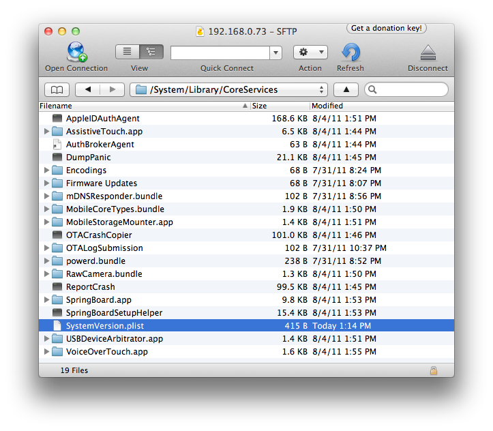The image size is (493, 431).
Task: Select the SystemVersion.plist document icon
Action: [x=57, y=326]
